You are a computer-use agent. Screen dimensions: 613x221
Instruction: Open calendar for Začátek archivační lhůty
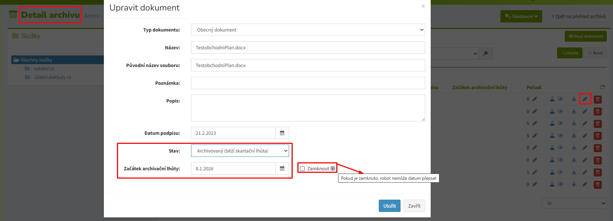click(x=282, y=168)
